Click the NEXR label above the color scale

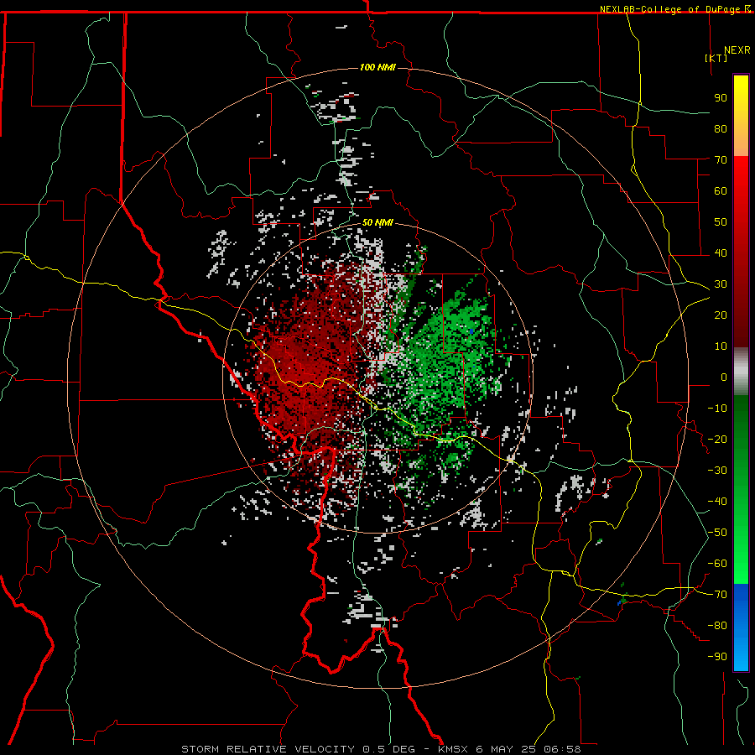point(737,50)
